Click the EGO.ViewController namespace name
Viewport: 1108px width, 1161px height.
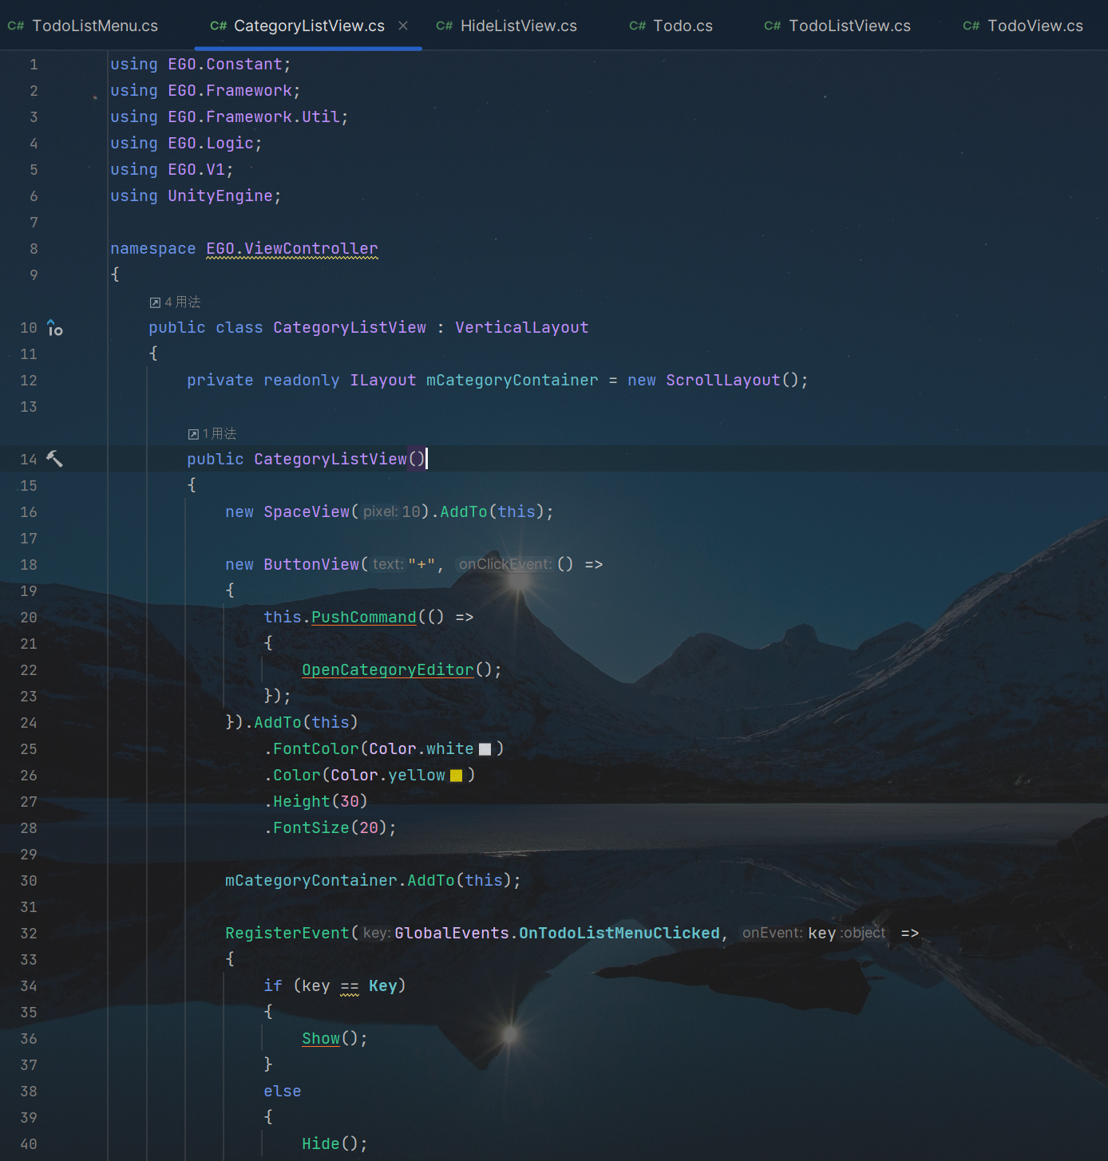[292, 248]
